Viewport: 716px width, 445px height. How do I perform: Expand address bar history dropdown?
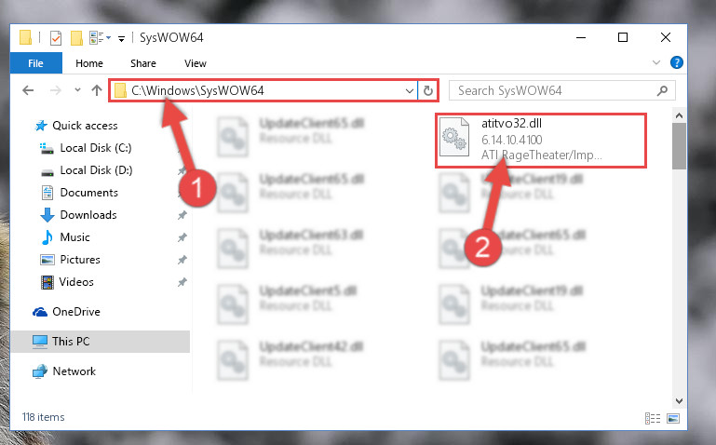(409, 91)
